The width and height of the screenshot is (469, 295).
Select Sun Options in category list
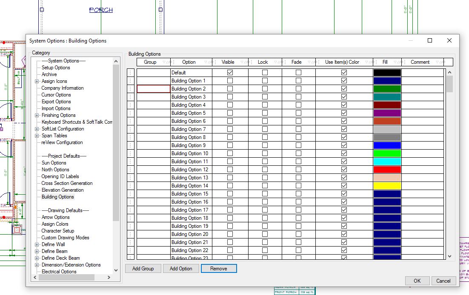point(54,163)
